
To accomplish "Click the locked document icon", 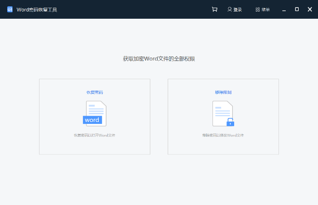I will [223, 113].
